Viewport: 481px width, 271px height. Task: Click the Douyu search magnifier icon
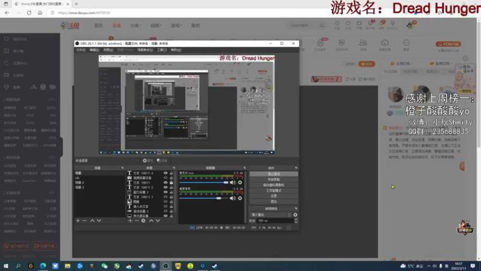coord(322,25)
